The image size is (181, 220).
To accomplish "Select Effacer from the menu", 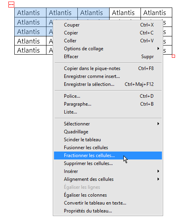I will tap(108, 57).
